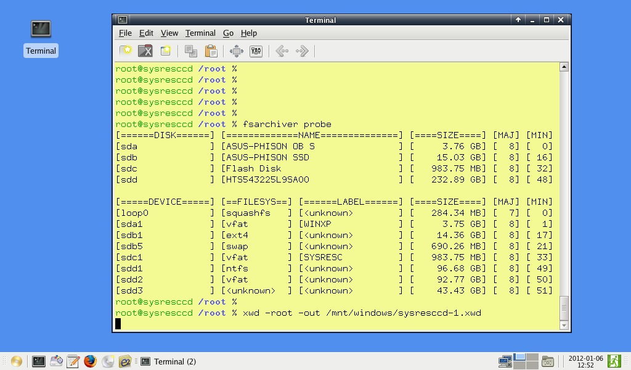
Task: Click the 'ext4' filesystem entry
Action: [x=237, y=235]
